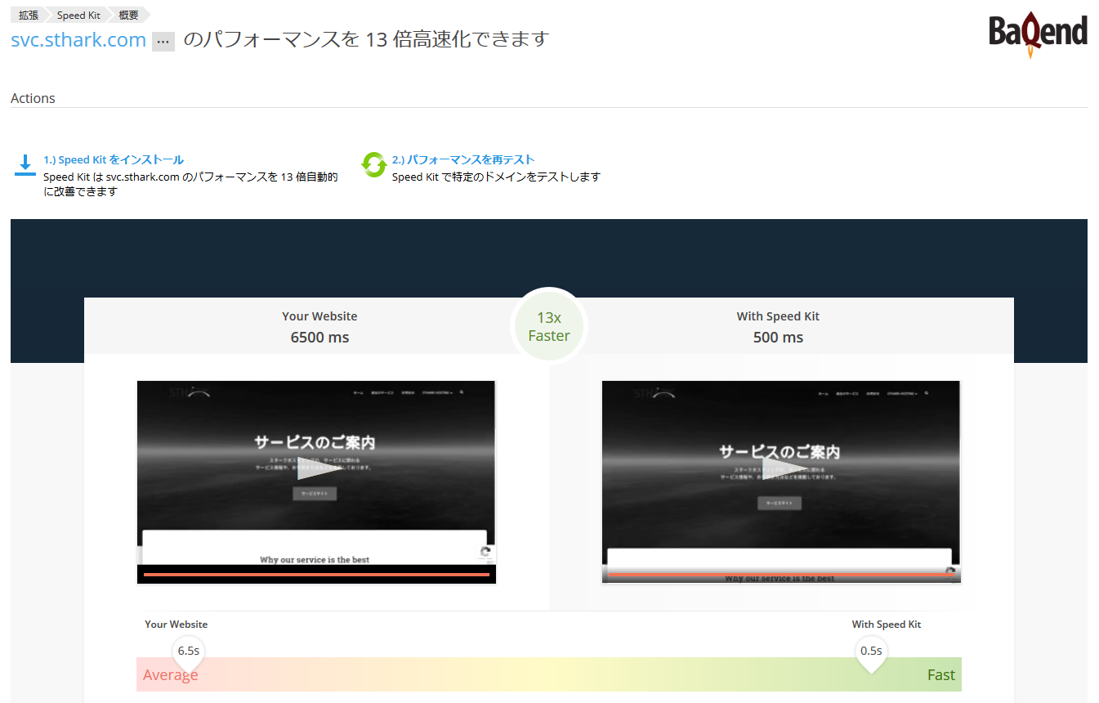
Task: Click the 6.5s marker pin
Action: (188, 652)
